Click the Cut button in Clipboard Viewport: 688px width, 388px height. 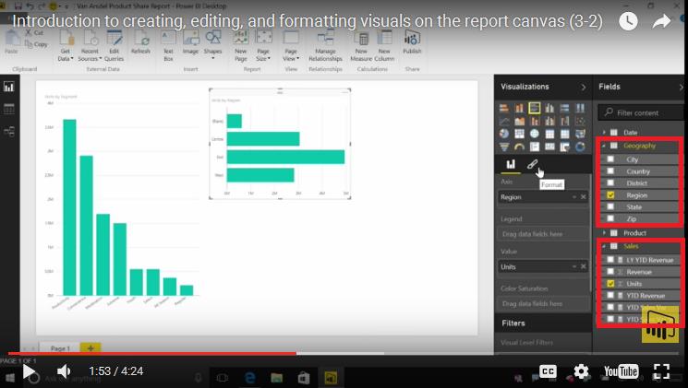tap(34, 33)
